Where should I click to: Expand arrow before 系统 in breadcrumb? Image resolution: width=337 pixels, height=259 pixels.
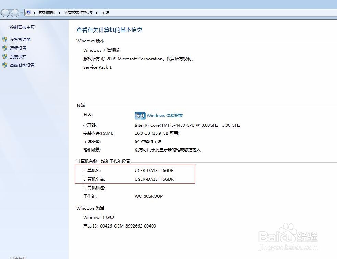(97, 13)
